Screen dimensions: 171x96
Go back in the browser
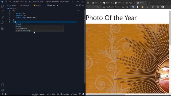coord(88,7)
